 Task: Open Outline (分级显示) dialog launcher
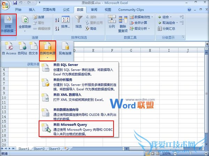(x=183, y=37)
